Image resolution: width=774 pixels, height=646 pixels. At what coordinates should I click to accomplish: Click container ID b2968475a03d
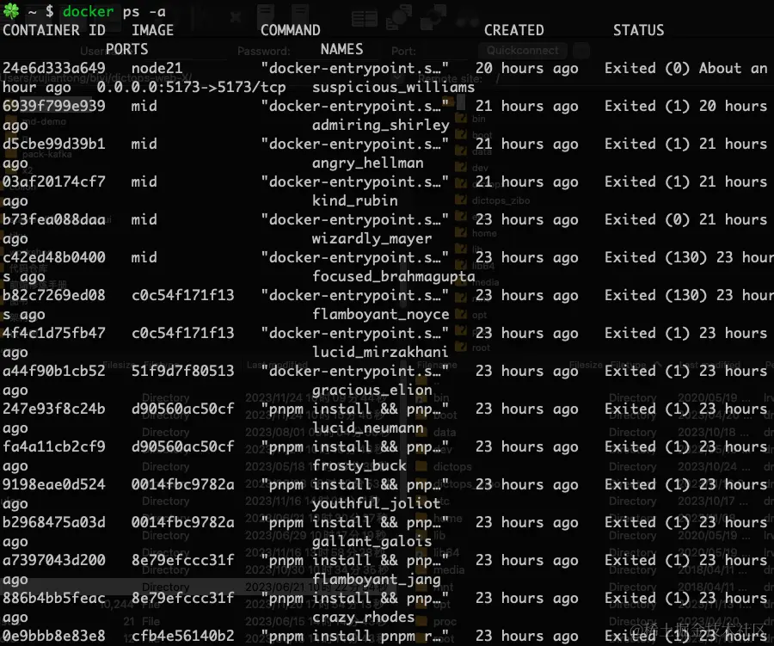click(x=54, y=522)
